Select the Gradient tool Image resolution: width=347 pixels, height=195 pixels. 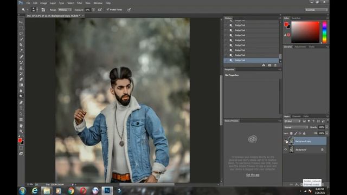pos(21,85)
